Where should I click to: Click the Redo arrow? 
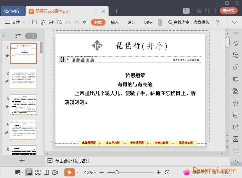pyautogui.click(x=76, y=22)
